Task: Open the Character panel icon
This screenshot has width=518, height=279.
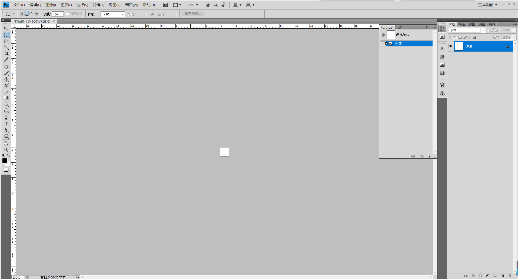Action: click(442, 49)
